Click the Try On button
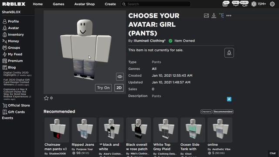This screenshot has height=157, width=279. (x=103, y=88)
